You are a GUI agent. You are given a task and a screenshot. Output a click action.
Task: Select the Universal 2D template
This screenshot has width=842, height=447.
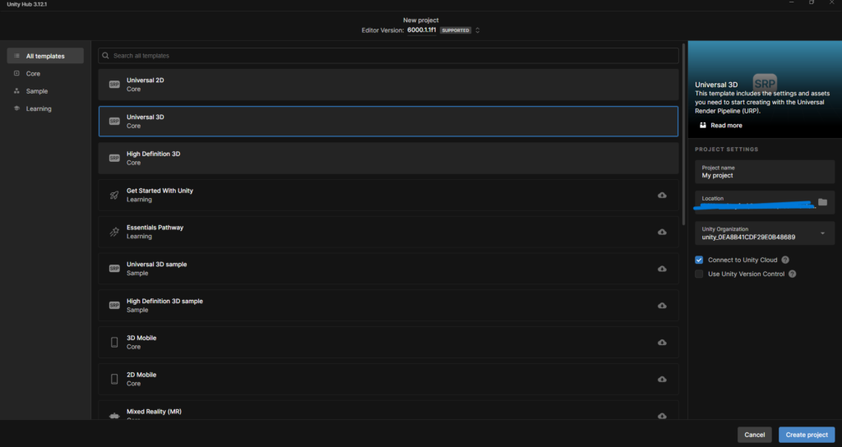(x=388, y=85)
